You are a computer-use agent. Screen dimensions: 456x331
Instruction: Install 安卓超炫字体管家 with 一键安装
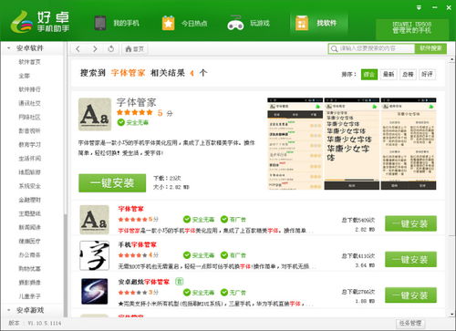click(x=410, y=295)
